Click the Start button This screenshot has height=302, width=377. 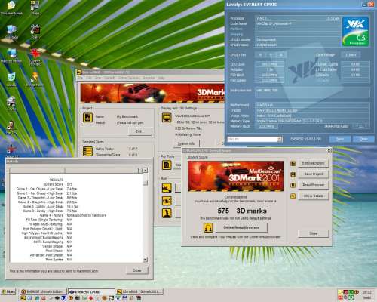point(8,291)
